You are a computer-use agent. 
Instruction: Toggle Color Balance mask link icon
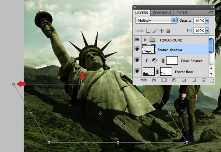(163, 61)
